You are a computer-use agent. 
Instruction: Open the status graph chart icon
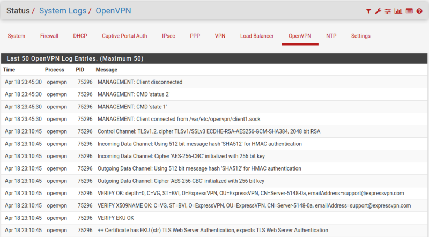tap(398, 11)
